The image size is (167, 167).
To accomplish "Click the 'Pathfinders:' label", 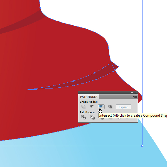I will (x=87, y=112).
